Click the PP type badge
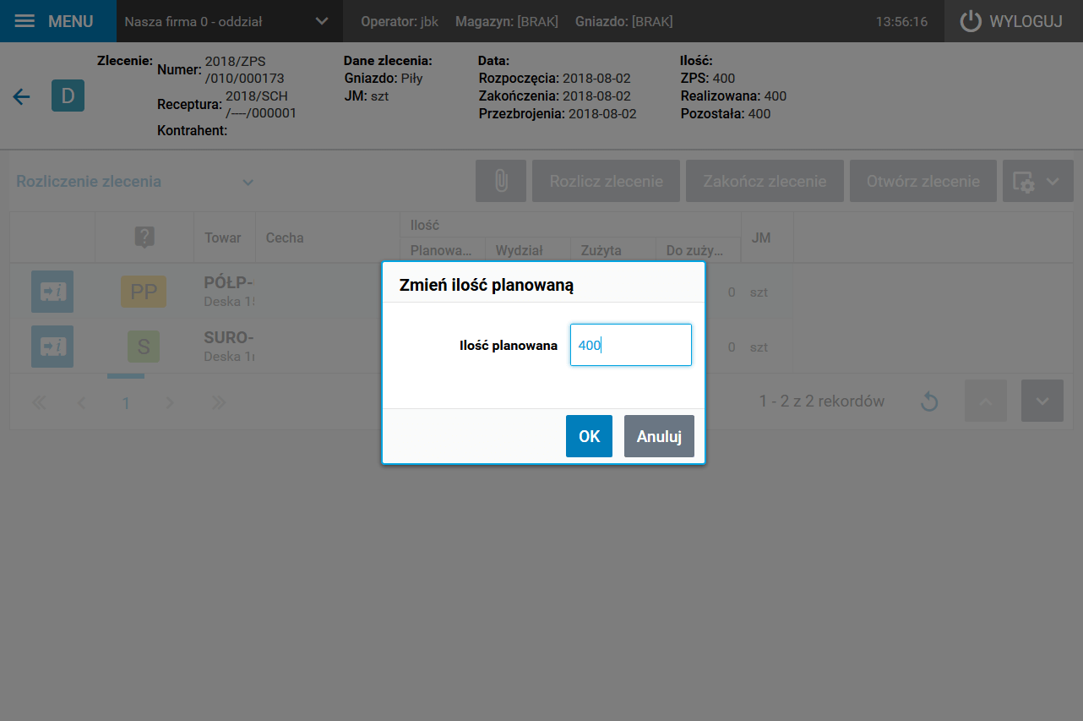Image resolution: width=1083 pixels, height=721 pixels. 144,292
